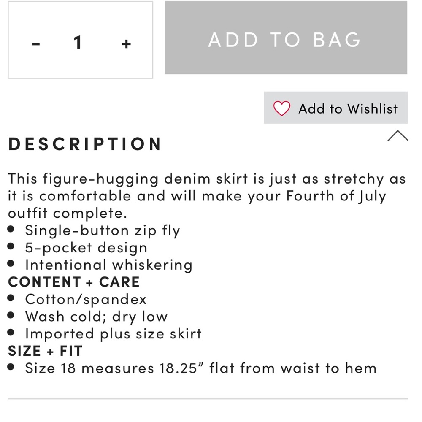
Task: Select the Single-button zip fly bullet
Action: tap(103, 231)
